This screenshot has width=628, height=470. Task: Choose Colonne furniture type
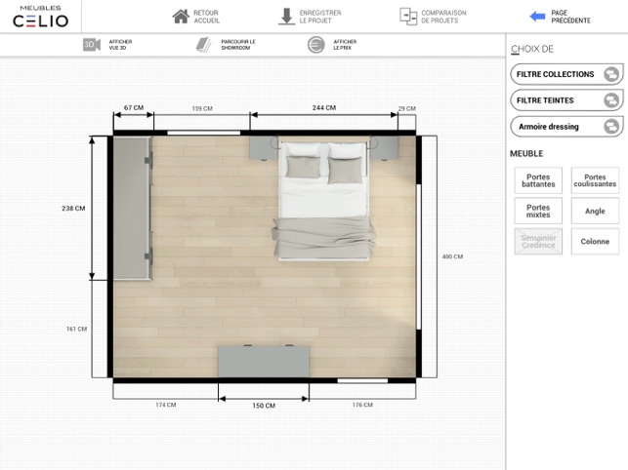[595, 241]
